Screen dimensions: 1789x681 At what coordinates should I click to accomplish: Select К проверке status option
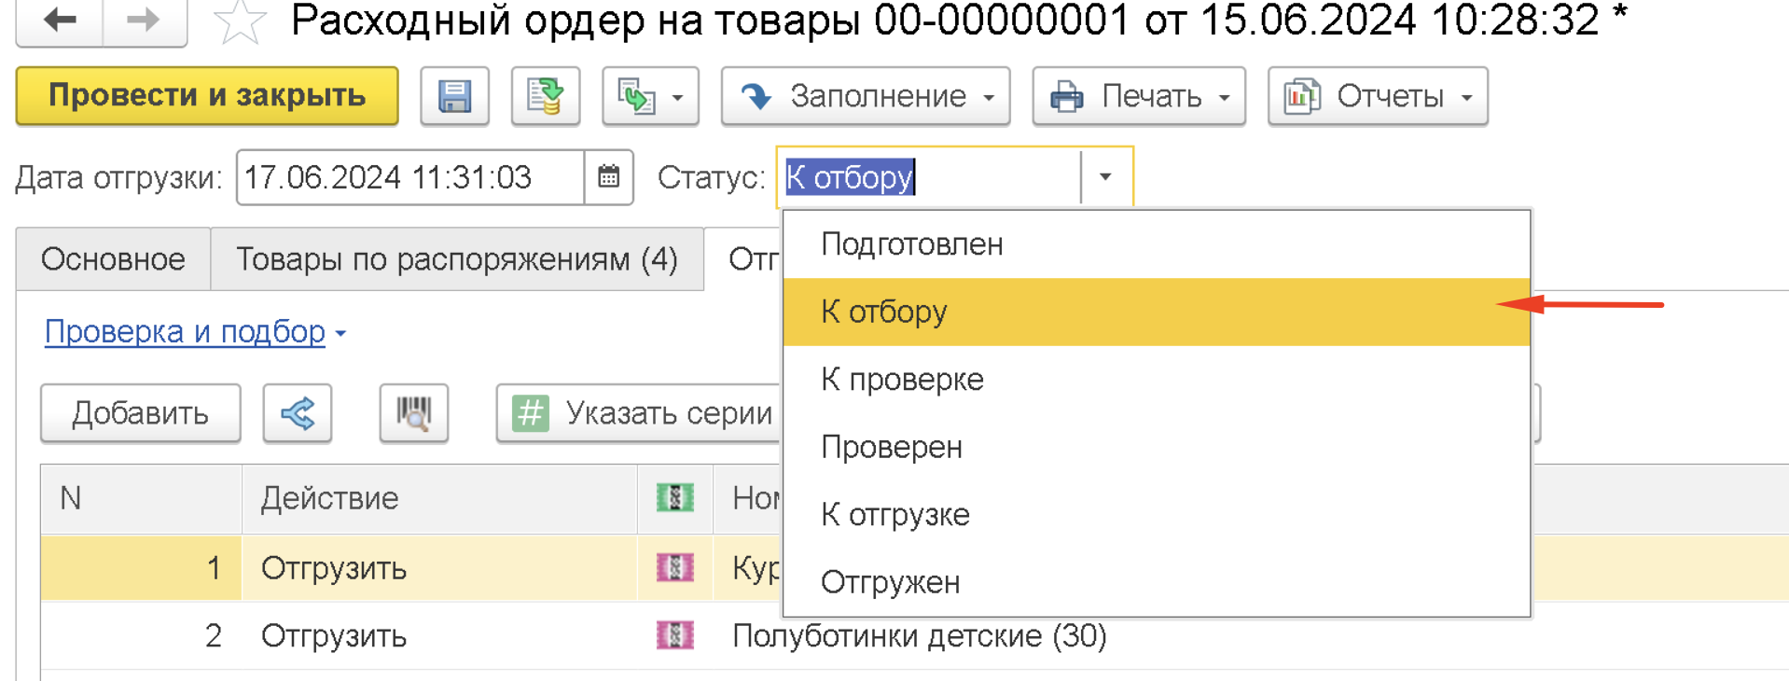pos(1157,380)
